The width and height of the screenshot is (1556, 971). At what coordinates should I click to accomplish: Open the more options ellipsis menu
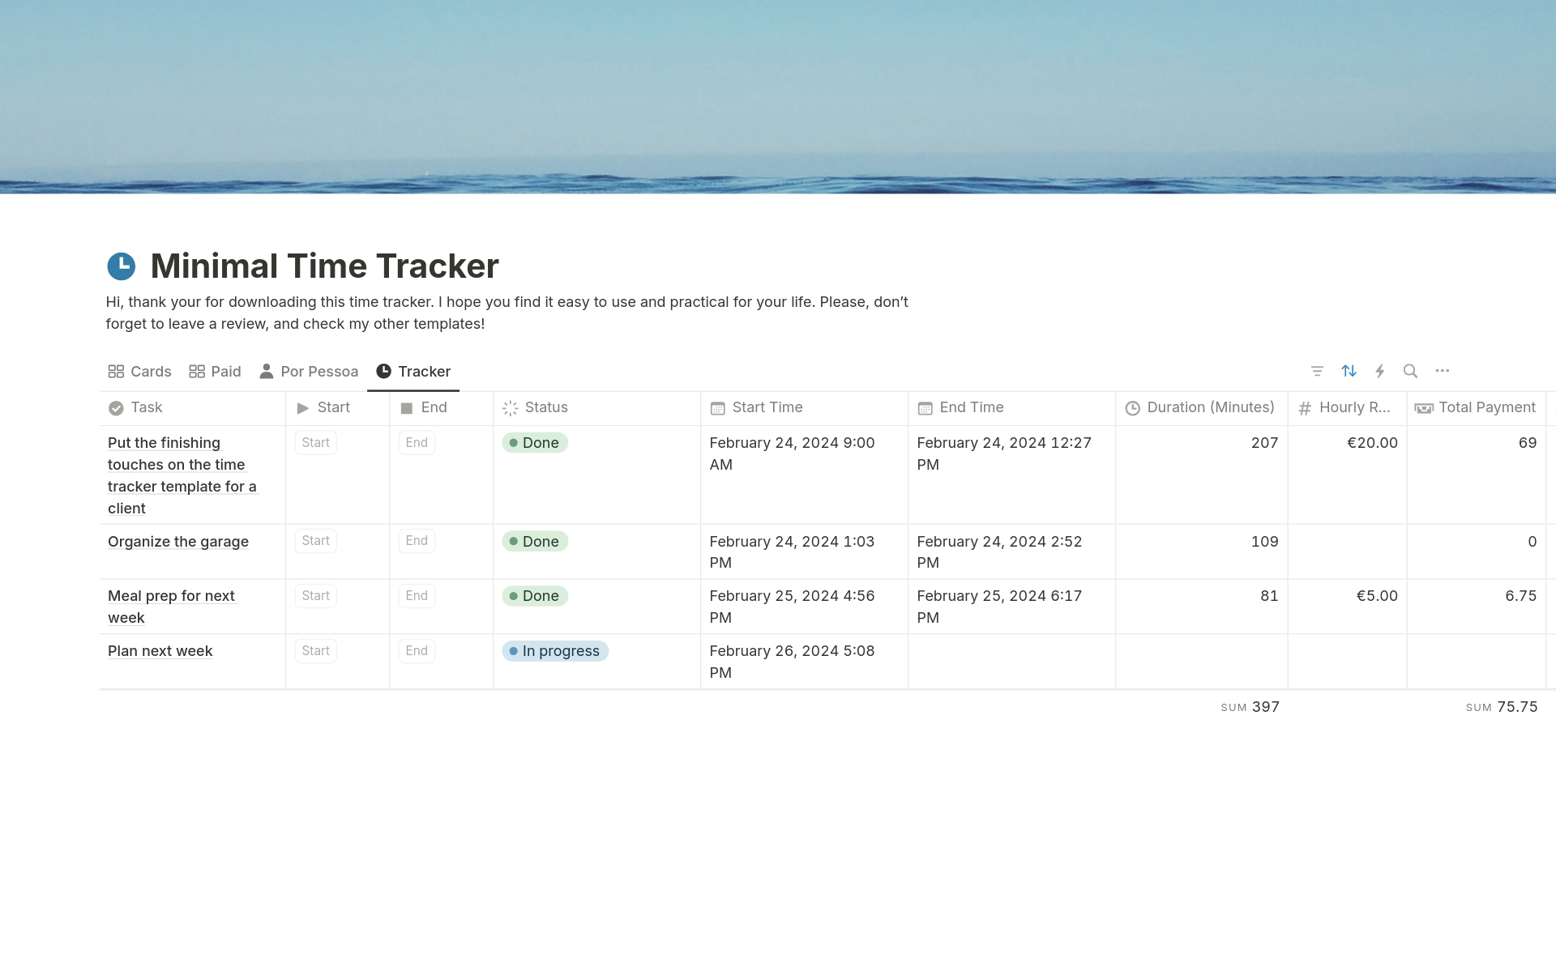[x=1443, y=370]
